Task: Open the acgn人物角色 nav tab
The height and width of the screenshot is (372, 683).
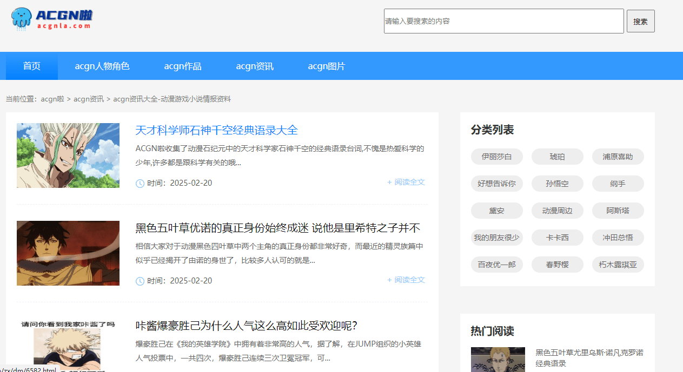Action: coord(102,66)
